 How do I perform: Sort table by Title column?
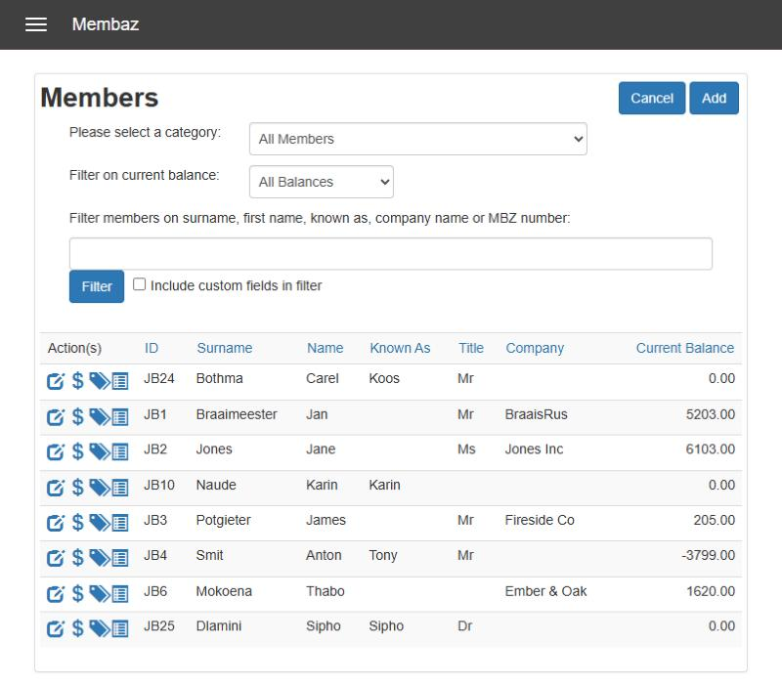pos(471,348)
